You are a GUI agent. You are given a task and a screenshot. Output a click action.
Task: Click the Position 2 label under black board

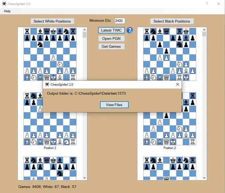pos(170,148)
